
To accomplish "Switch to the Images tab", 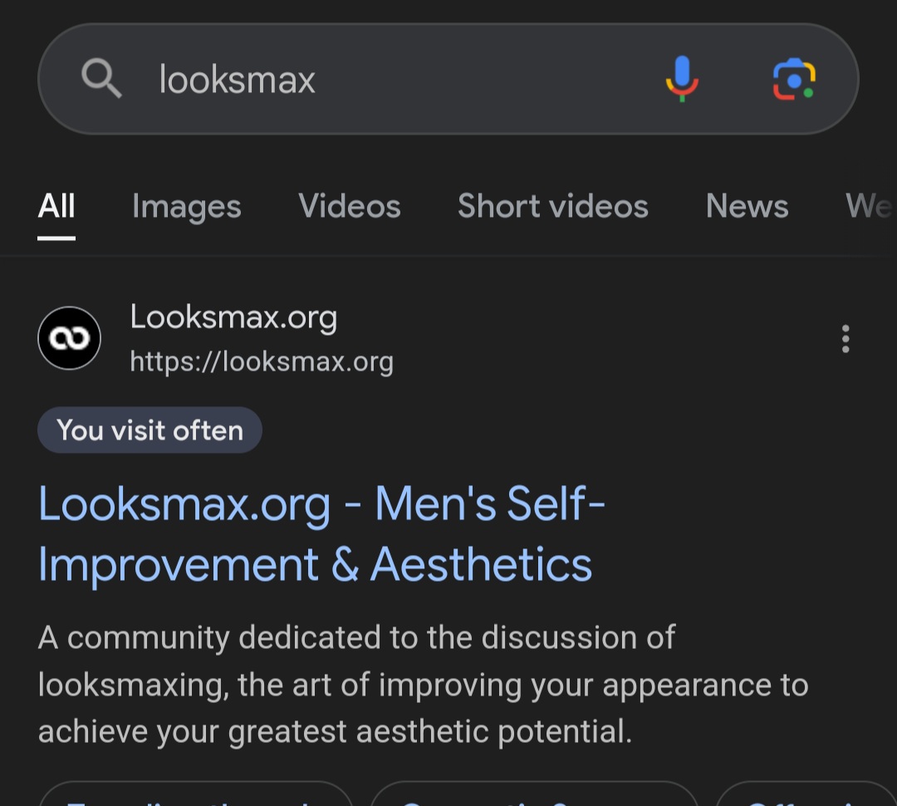I will pos(186,206).
